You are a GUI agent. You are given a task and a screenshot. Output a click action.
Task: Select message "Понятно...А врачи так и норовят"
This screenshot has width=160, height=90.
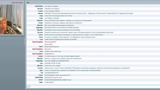[63, 58]
